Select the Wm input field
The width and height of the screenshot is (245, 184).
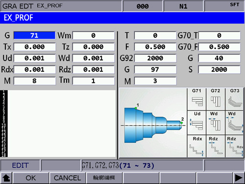[94, 35]
